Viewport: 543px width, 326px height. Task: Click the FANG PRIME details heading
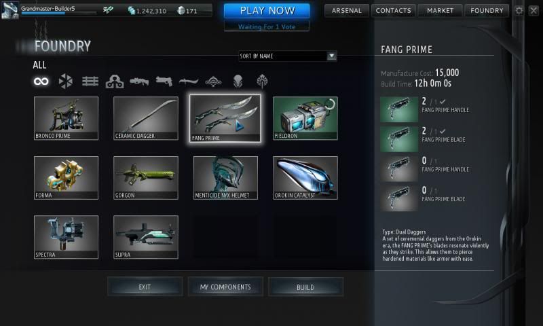click(x=407, y=50)
